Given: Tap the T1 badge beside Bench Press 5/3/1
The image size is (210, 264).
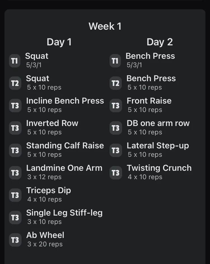Looking at the screenshot, I should [115, 60].
